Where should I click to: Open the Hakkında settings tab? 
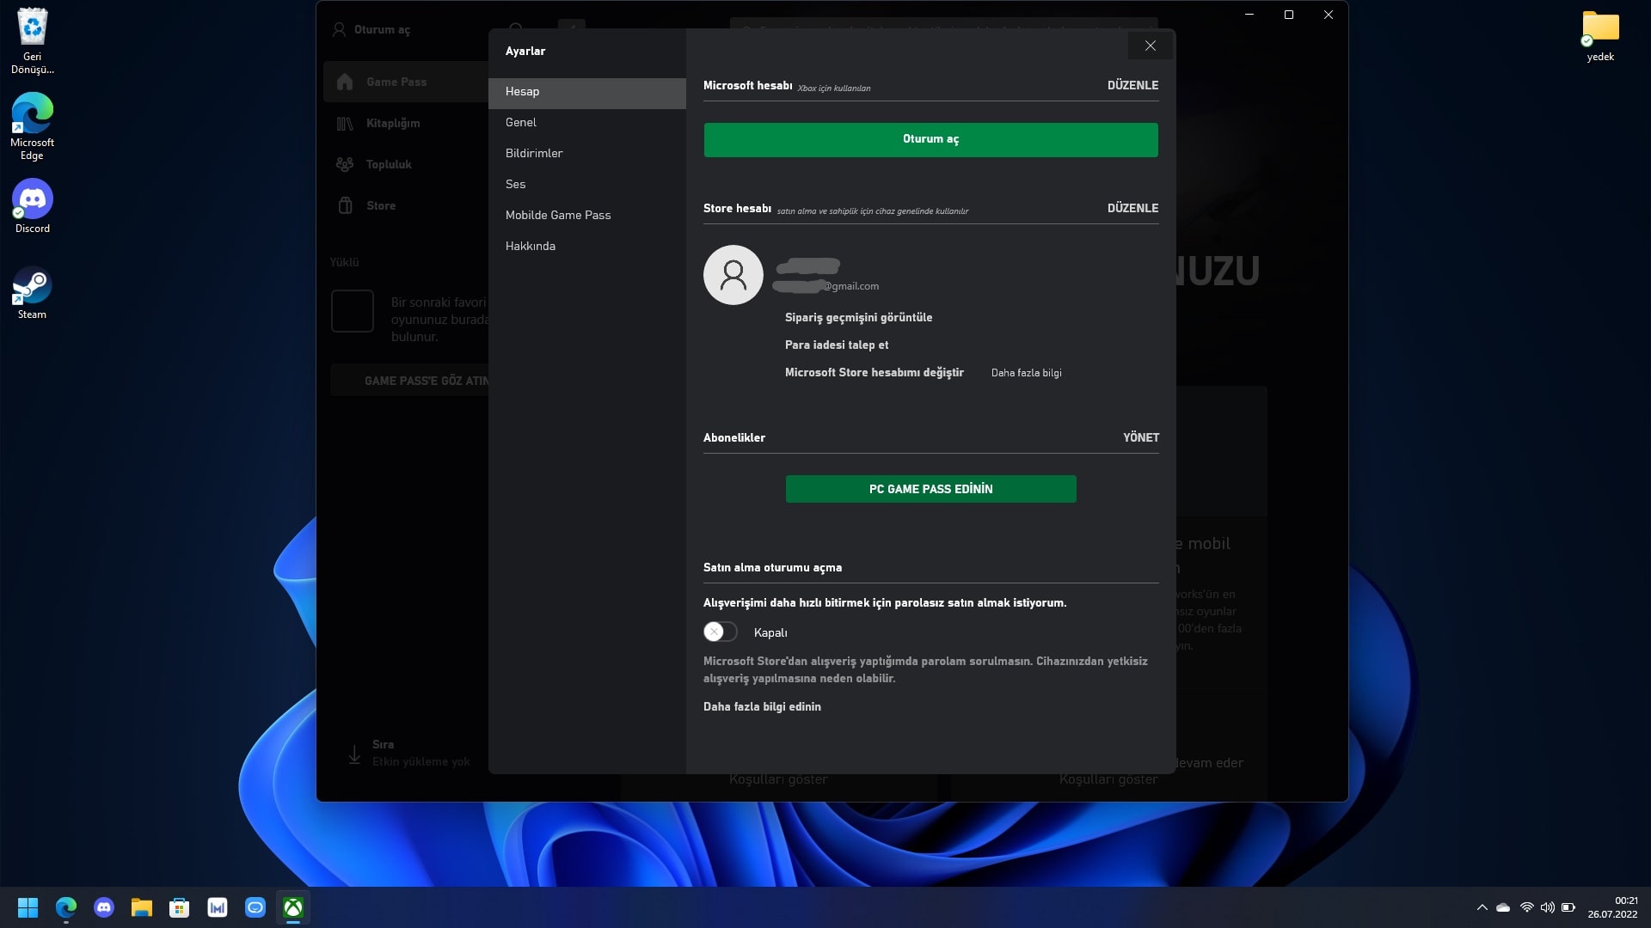(587, 247)
